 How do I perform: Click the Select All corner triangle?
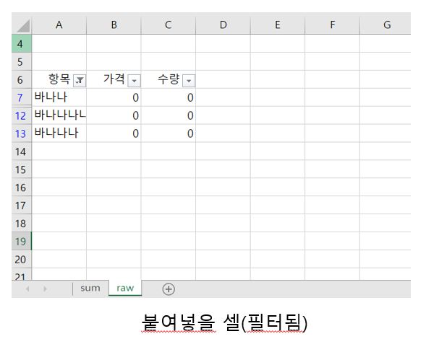(x=23, y=26)
